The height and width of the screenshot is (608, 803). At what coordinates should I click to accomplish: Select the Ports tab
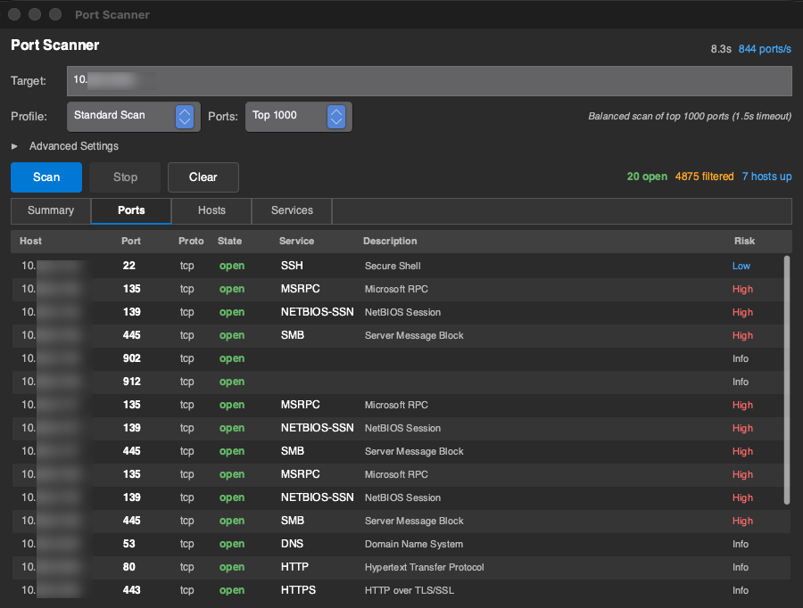click(131, 211)
